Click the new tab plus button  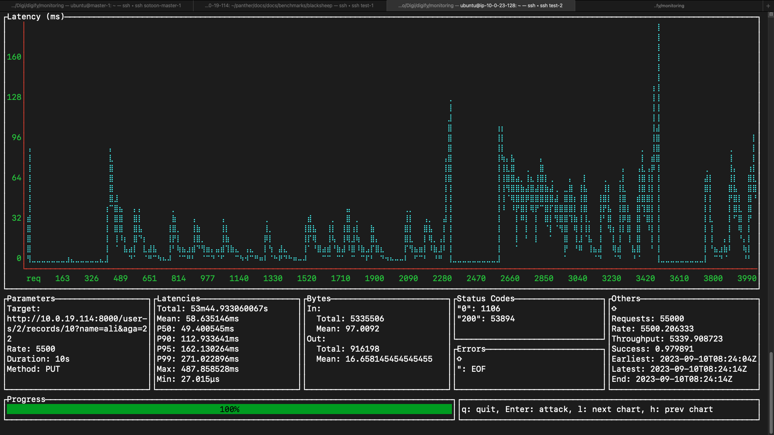pyautogui.click(x=768, y=6)
